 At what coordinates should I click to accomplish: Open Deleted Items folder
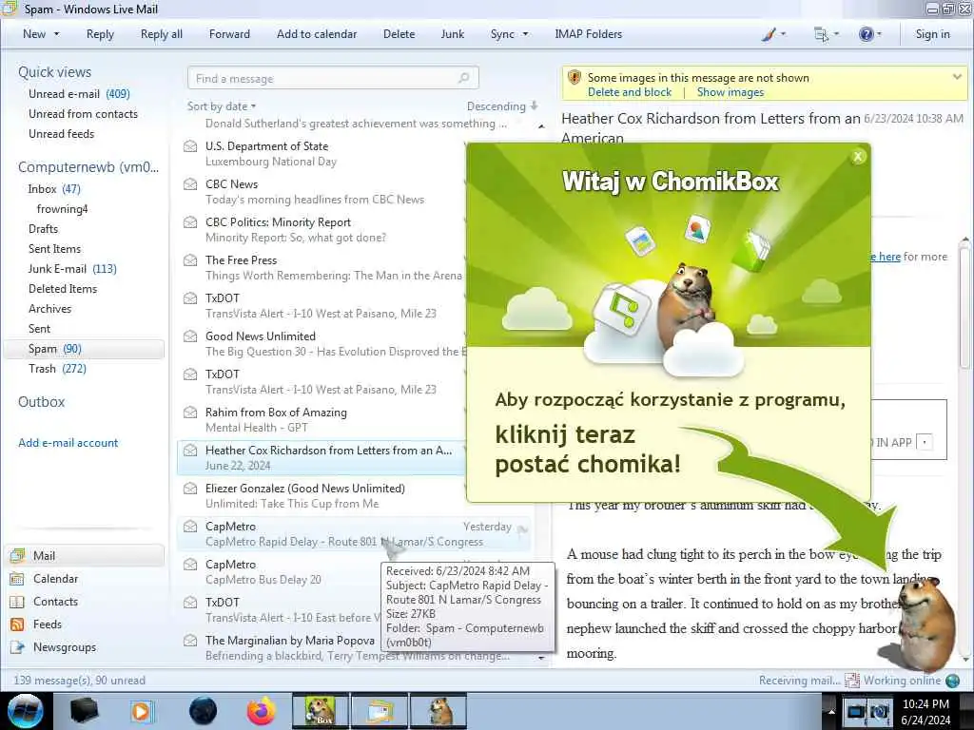point(63,289)
